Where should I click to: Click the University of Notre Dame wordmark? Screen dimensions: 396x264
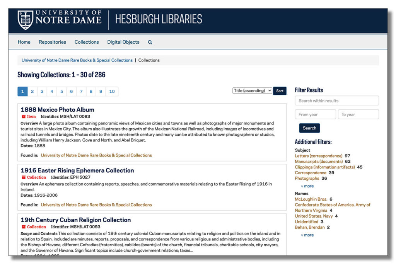(x=68, y=17)
